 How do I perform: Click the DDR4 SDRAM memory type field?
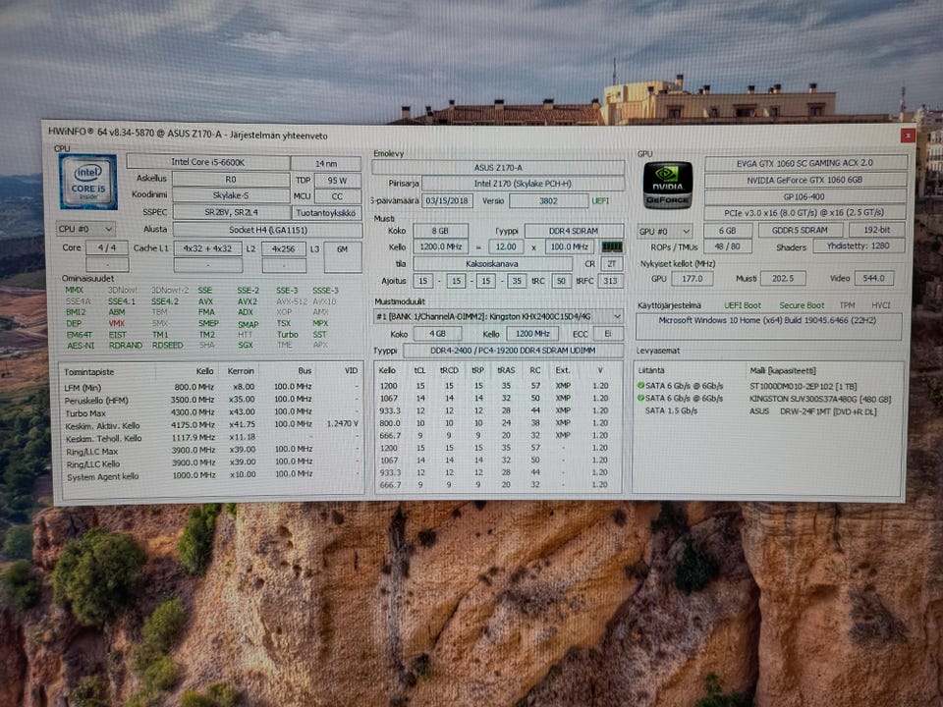574,231
